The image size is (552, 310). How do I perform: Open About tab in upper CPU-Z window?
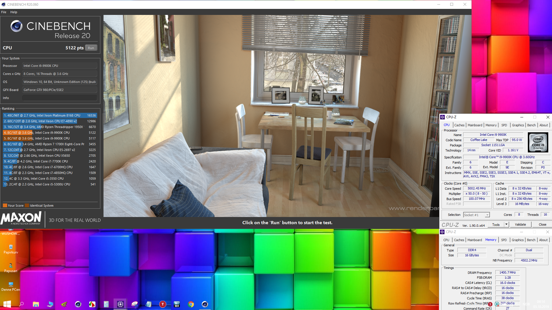click(543, 125)
